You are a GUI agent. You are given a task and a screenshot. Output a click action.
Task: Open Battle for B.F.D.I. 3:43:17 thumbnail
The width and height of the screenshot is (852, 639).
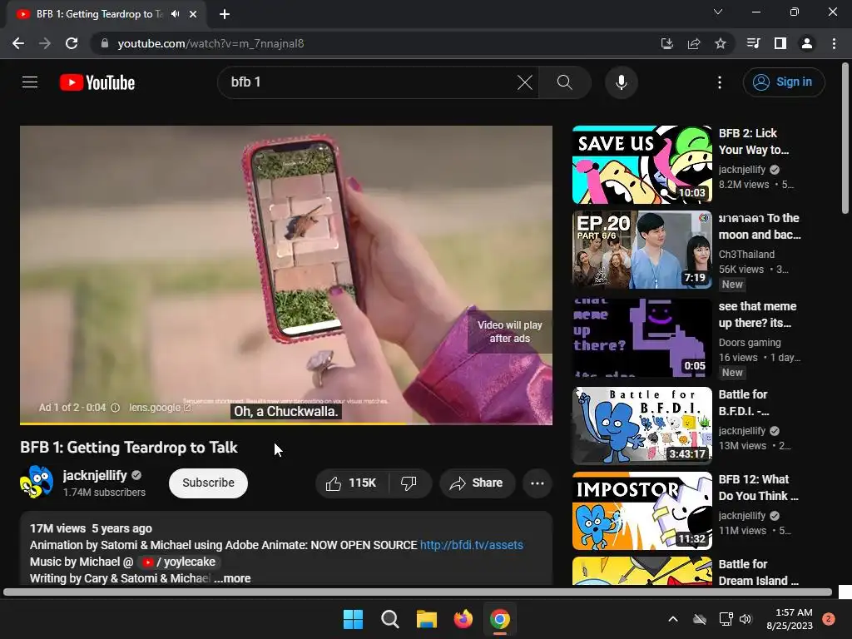pos(641,425)
